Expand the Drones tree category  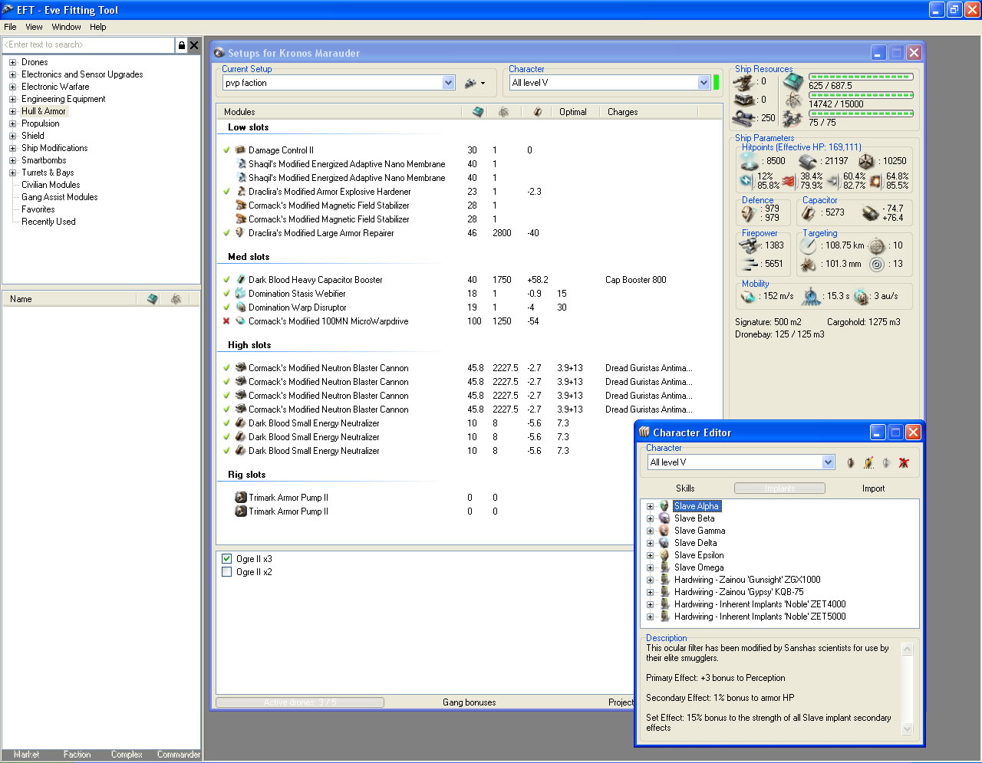coord(12,62)
